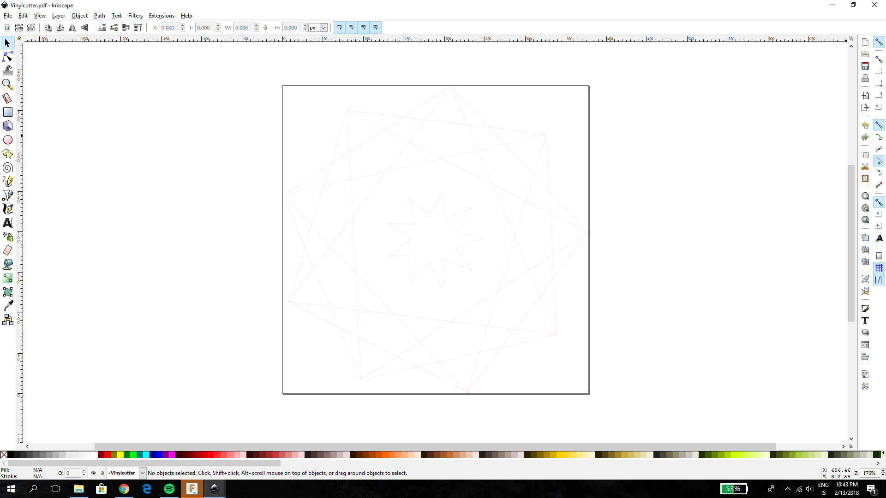
Task: Open Text and Font dialog icon
Action: pos(865,321)
